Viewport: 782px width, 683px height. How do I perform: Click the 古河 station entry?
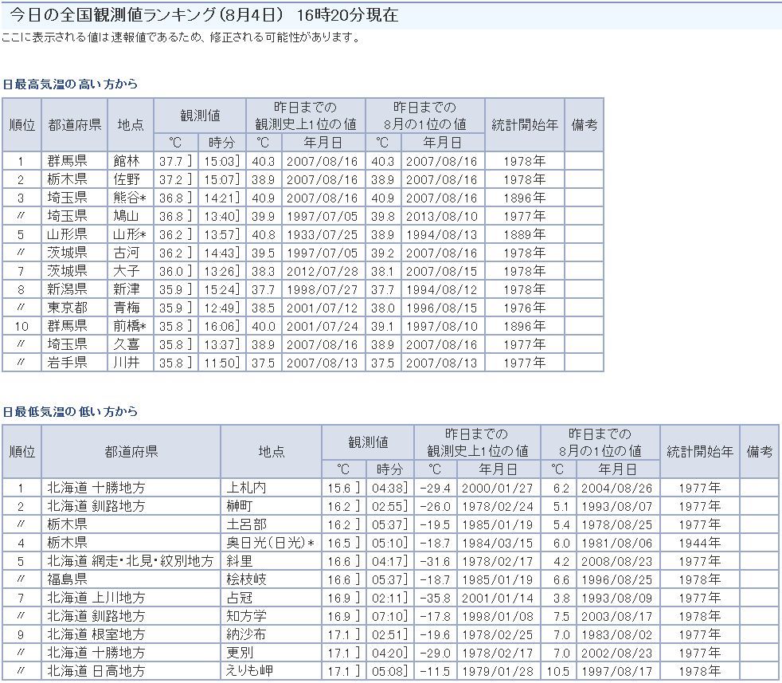click(126, 253)
